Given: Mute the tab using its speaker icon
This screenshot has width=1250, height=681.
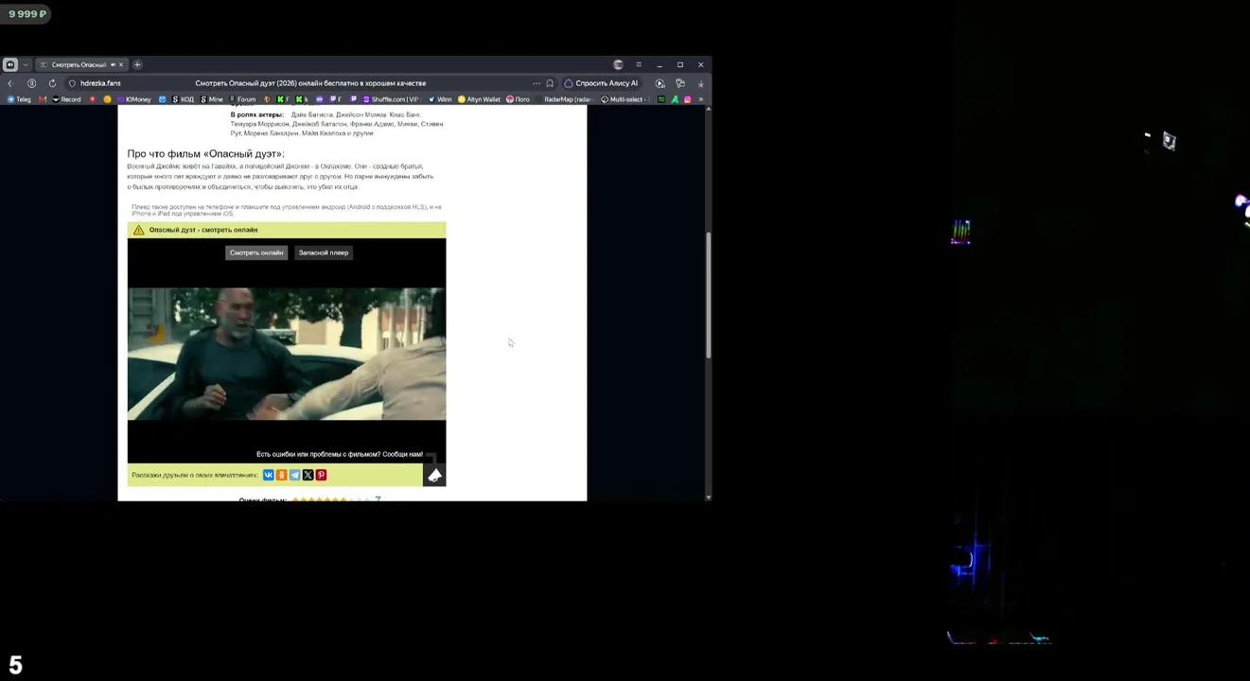Looking at the screenshot, I should 113,64.
